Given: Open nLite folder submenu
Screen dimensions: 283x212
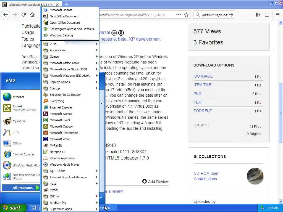Looking at the screenshot, I should (x=70, y=184).
